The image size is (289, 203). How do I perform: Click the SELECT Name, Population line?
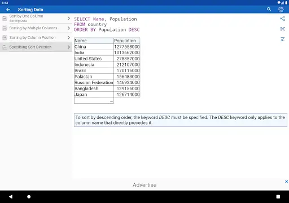(x=106, y=19)
